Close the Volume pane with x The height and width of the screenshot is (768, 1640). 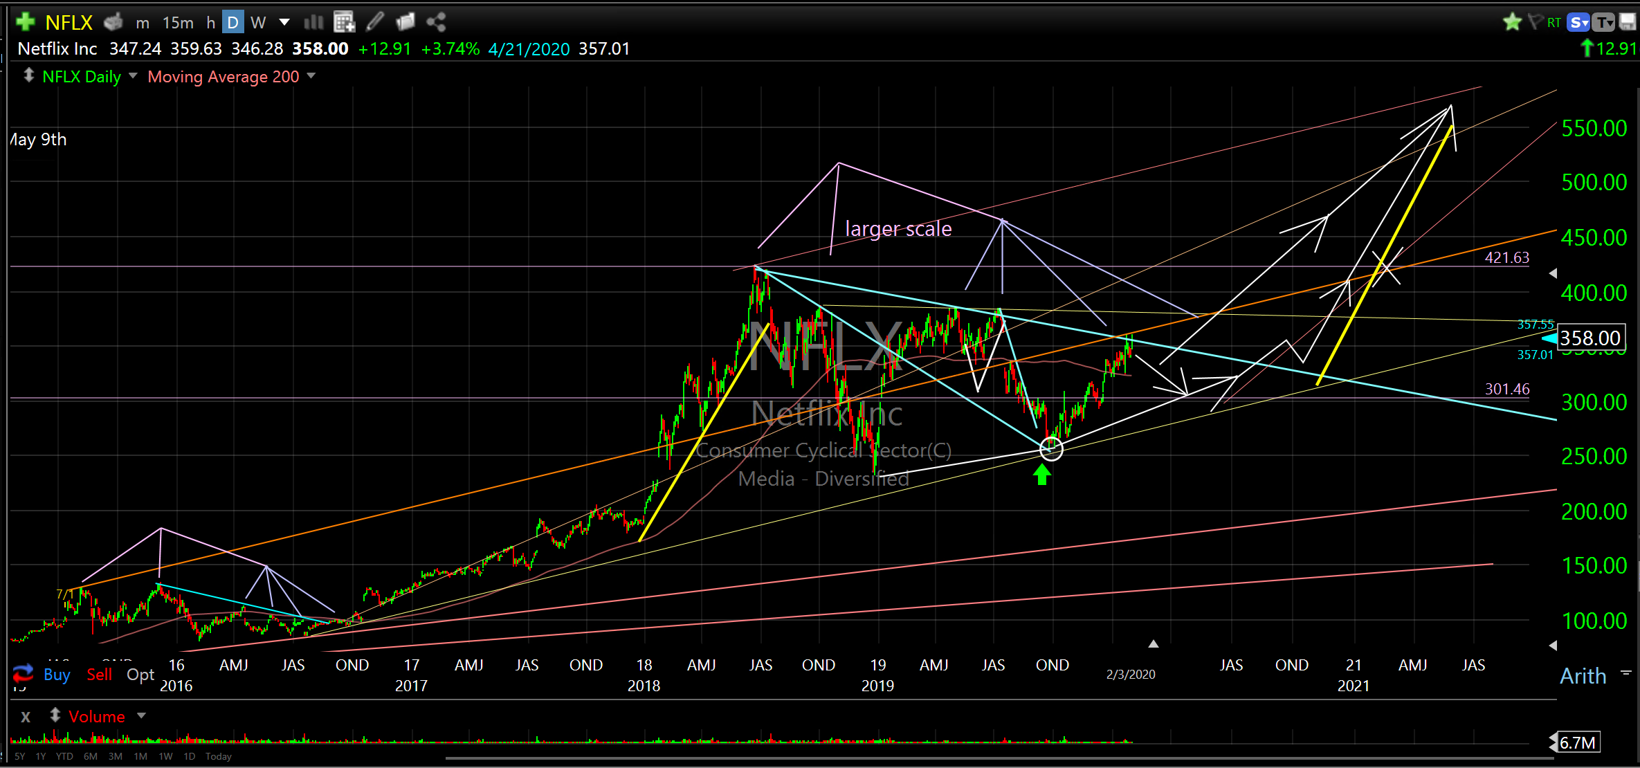26,717
